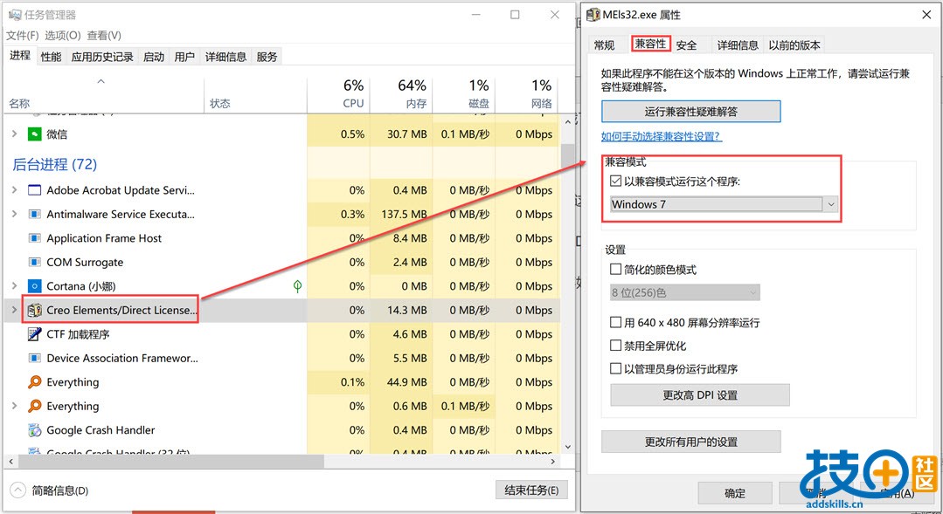Toggle 简化的颜色模式 checkbox
The height and width of the screenshot is (514, 943).
(615, 270)
